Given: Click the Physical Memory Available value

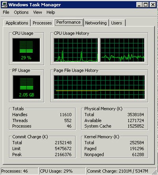Looking at the screenshot, I should pos(135,120).
